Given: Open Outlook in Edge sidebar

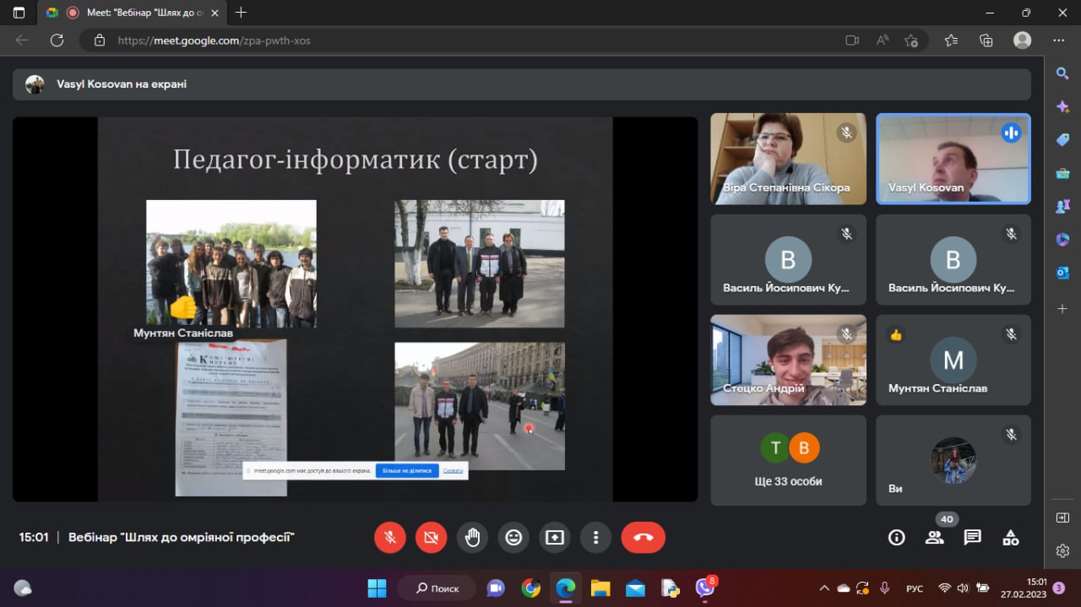Looking at the screenshot, I should 1062,272.
